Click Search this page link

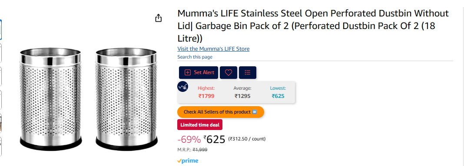click(195, 57)
